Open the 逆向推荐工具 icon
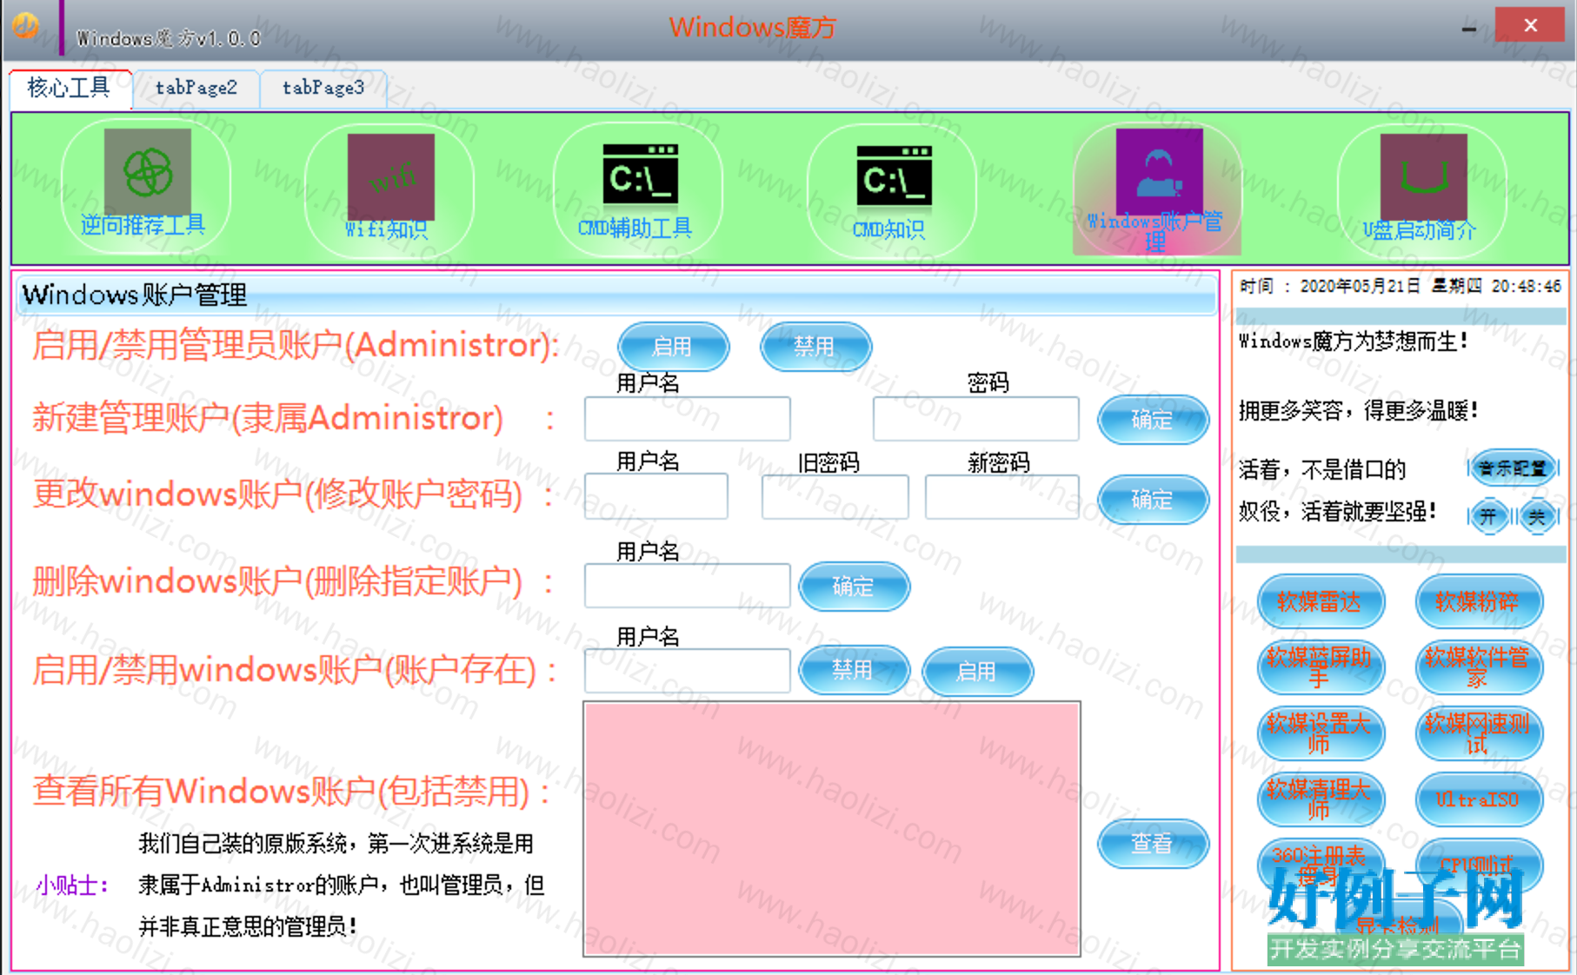 [x=146, y=185]
